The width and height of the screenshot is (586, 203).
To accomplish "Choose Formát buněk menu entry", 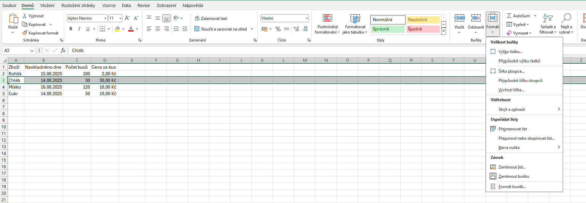I will [x=524, y=187].
